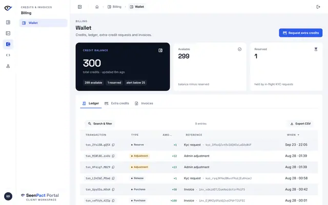The width and height of the screenshot is (328, 205).
Task: Click invoice reference inv_vdk1AOTJ2umXwzdsYzrPoIF5
Action: pyautogui.click(x=222, y=190)
